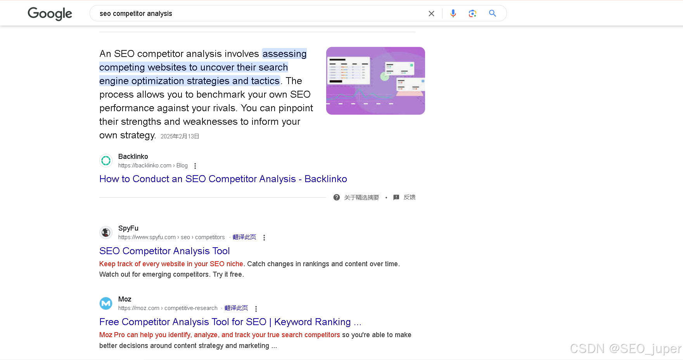This screenshot has height=360, width=683.
Task: Click the SpyFu favicon
Action: coord(106,232)
